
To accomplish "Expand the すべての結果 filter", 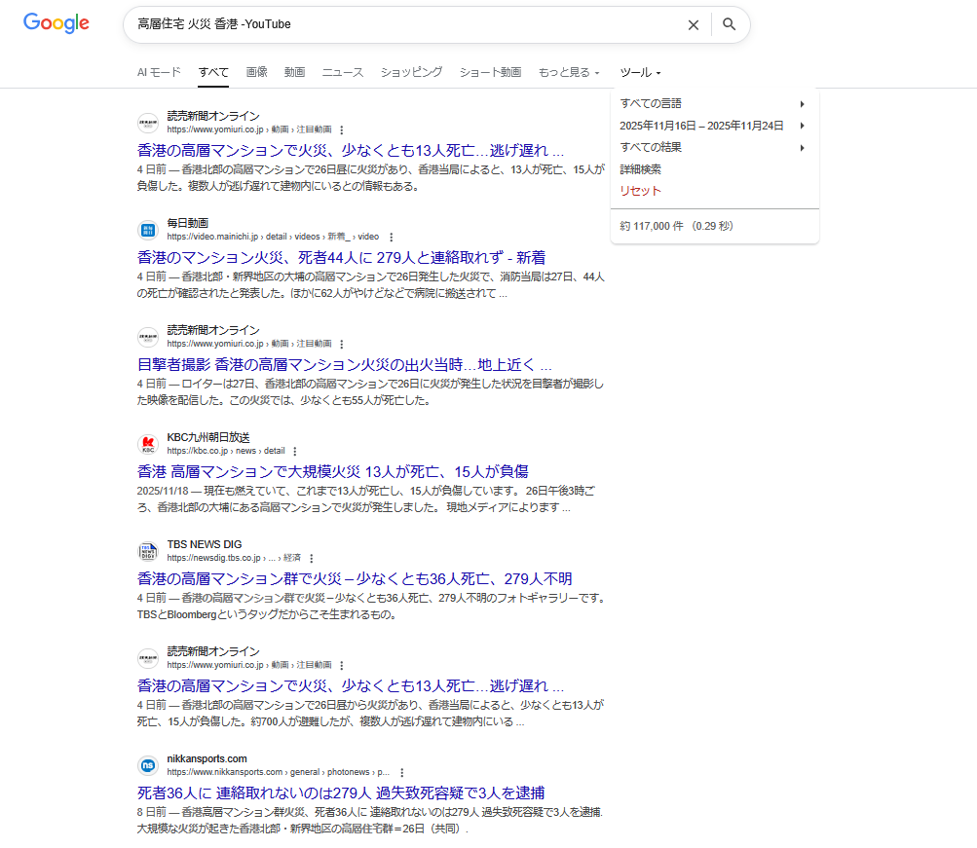I will click(713, 148).
